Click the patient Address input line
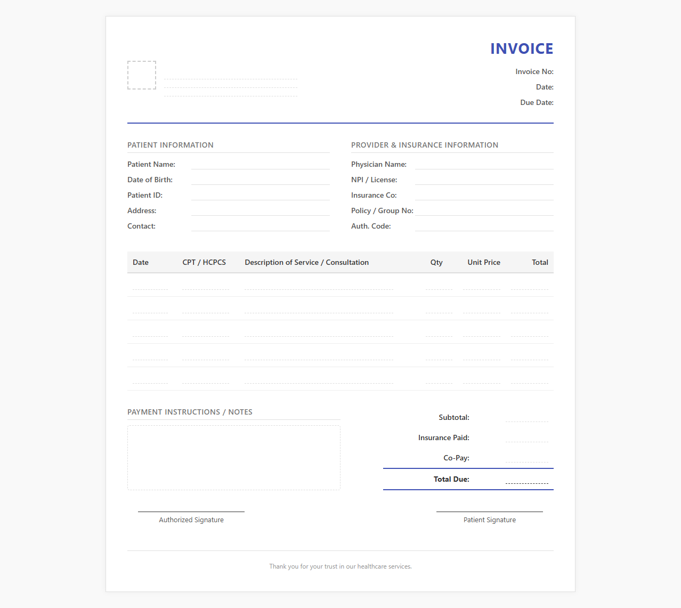Viewport: 681px width, 608px height. pyautogui.click(x=261, y=210)
